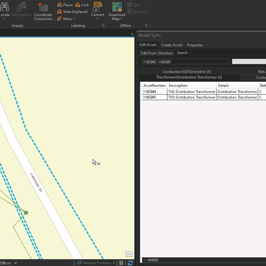This screenshot has height=266, width=266.
Task: Click the Remove offline button
Action: pos(137,12)
